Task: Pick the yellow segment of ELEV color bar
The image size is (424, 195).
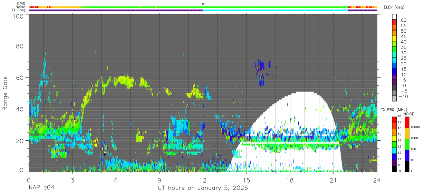Action: click(394, 39)
